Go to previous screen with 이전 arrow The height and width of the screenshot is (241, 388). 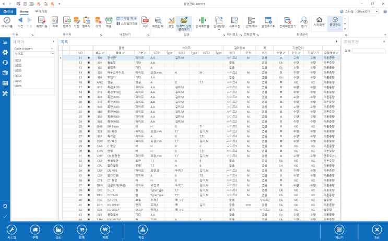20,20
